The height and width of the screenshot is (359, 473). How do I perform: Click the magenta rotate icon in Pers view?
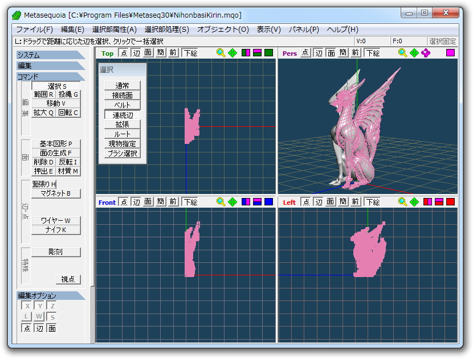[426, 53]
